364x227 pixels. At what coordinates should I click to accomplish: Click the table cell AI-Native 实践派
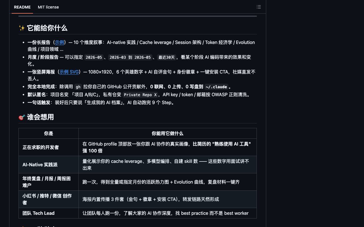[x=49, y=165]
